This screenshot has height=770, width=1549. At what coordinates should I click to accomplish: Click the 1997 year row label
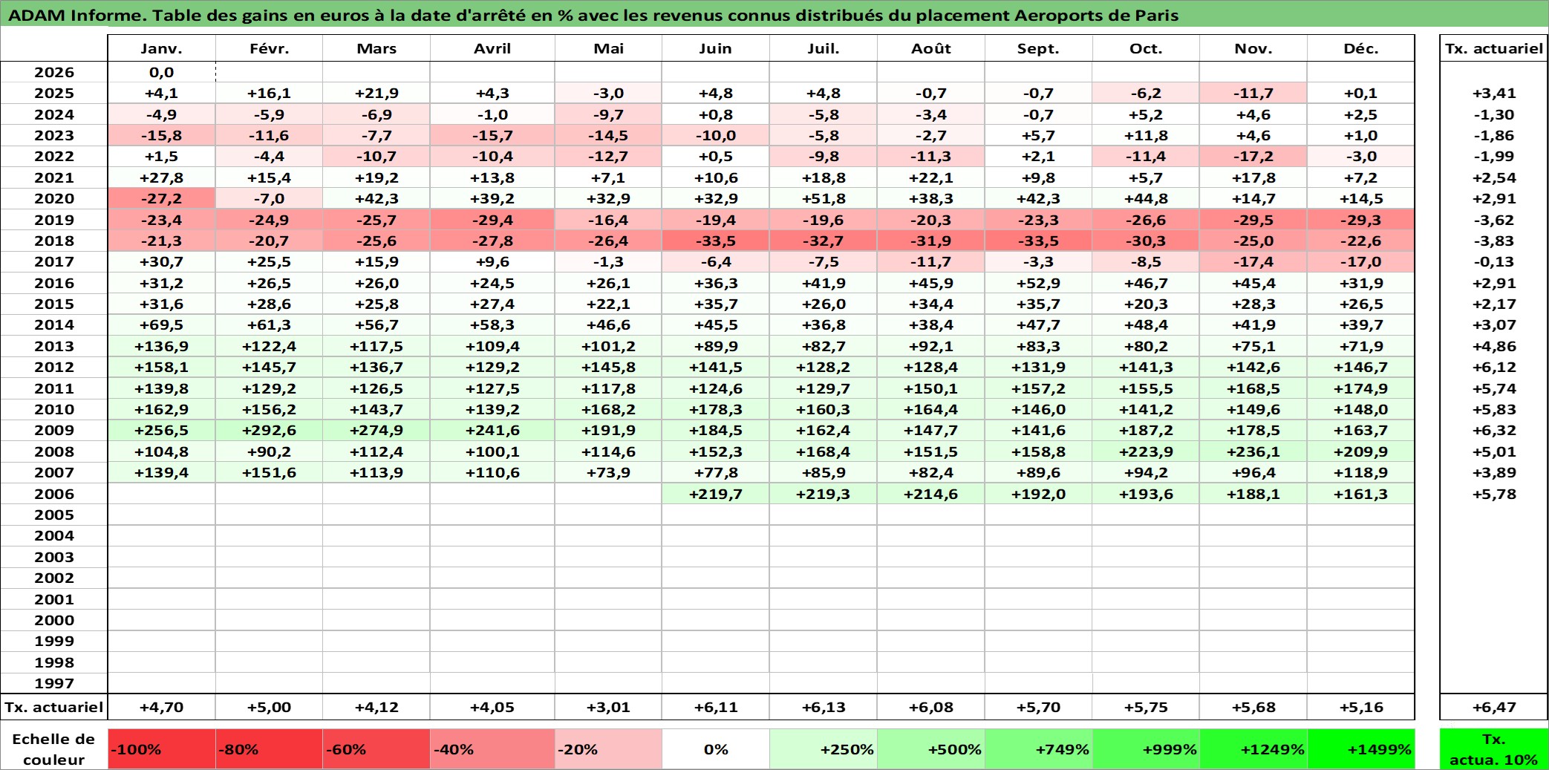tap(54, 683)
